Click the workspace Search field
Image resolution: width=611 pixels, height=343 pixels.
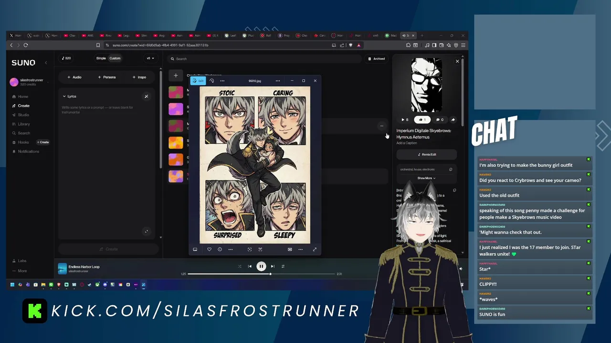click(x=265, y=59)
